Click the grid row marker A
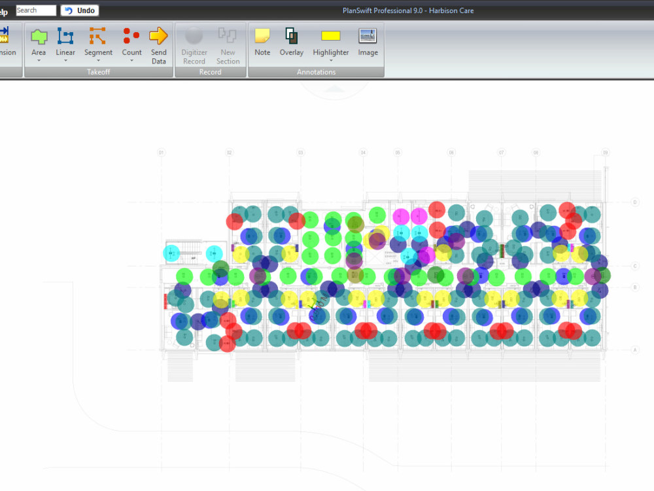The height and width of the screenshot is (491, 654). [x=635, y=350]
